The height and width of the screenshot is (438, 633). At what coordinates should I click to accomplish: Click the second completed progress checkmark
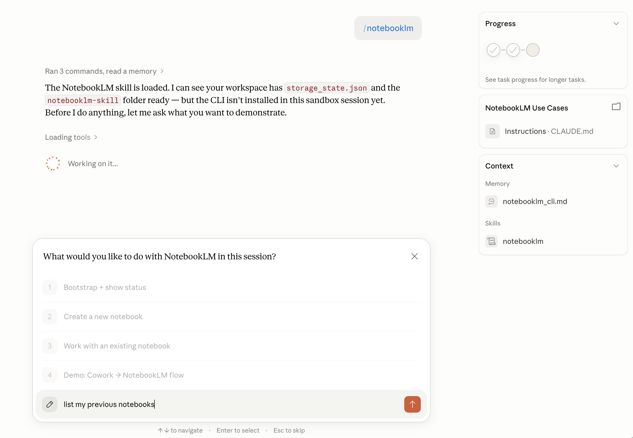point(513,50)
